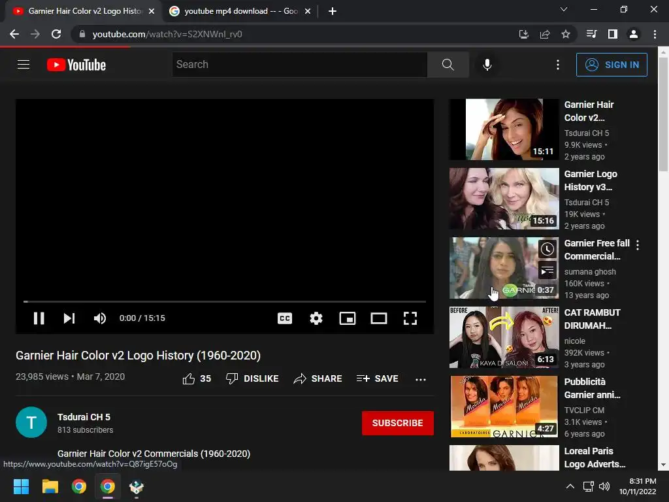
Task: Open File Explorer from the taskbar
Action: [50, 486]
